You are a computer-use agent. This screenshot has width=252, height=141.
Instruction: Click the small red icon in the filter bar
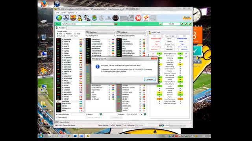pos(116,24)
